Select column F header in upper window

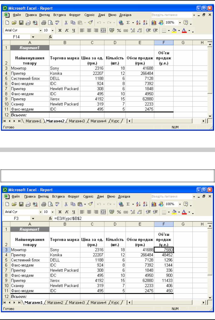[164, 43]
